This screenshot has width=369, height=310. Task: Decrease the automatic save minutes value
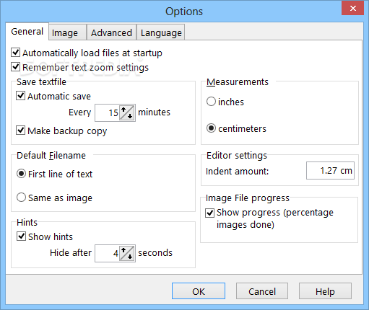130,116
